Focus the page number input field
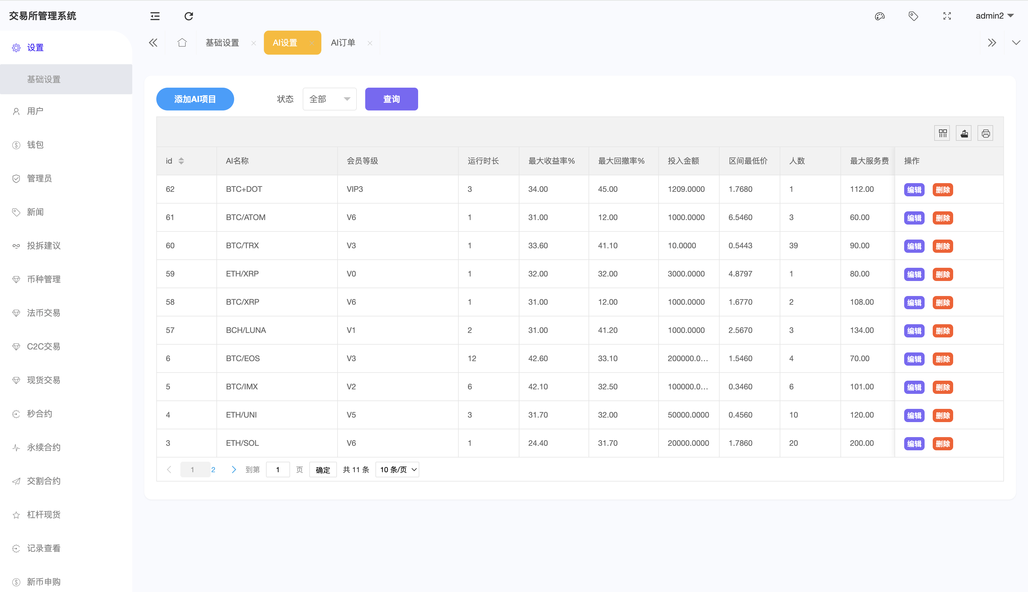Image resolution: width=1028 pixels, height=592 pixels. click(x=278, y=470)
